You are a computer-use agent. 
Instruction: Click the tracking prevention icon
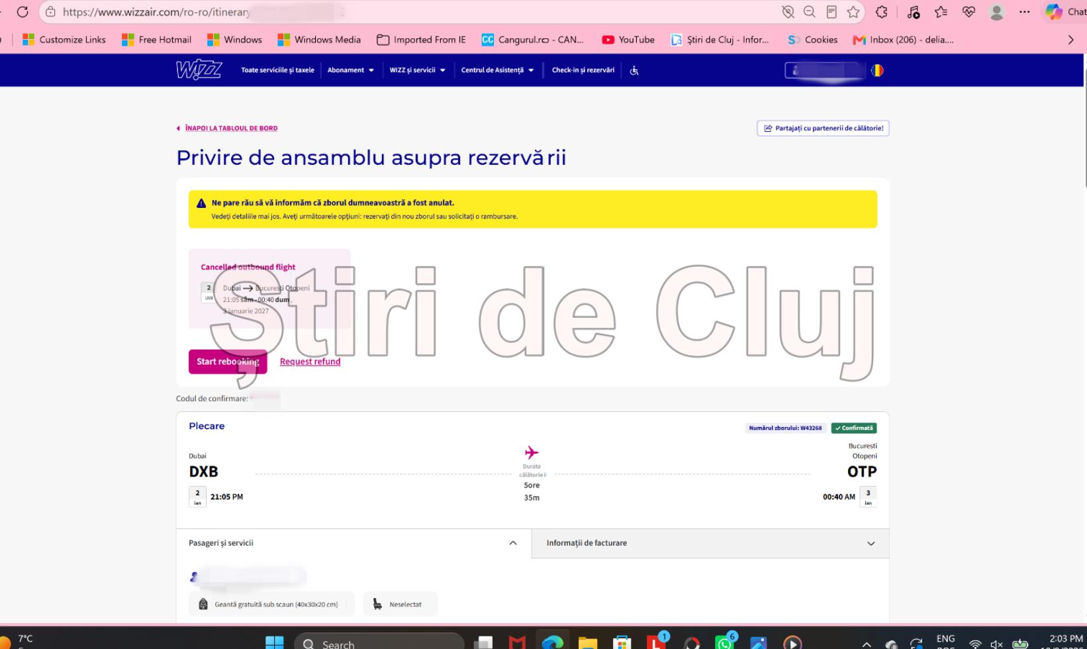(787, 12)
